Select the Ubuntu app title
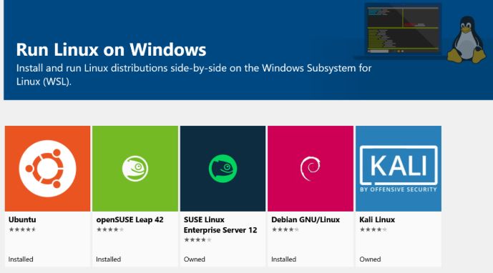 [22, 219]
